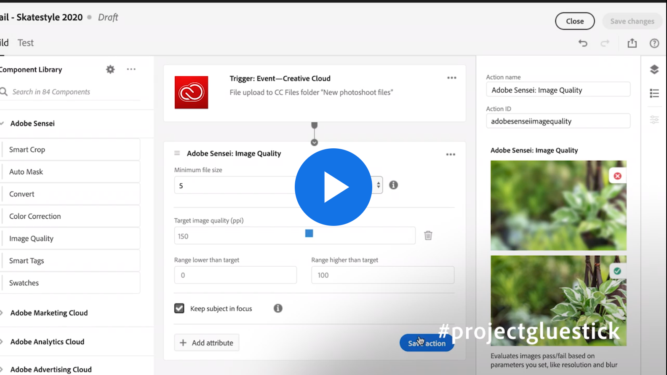Click the Action name input field
Screen dimensions: 667x375
[x=558, y=90]
